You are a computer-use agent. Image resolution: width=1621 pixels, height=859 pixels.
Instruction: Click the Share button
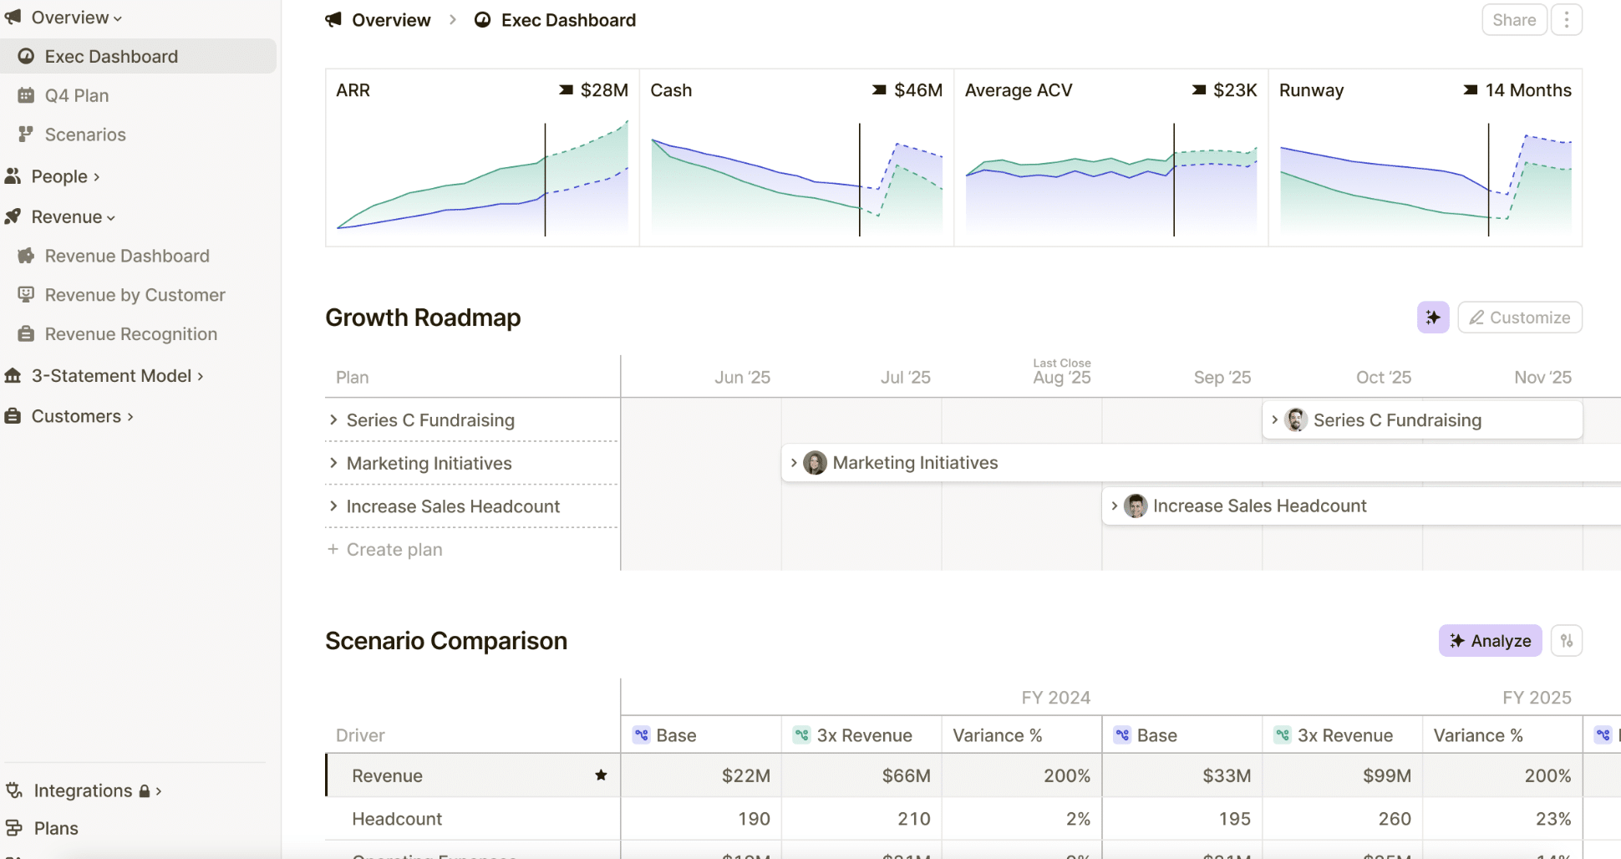point(1514,20)
